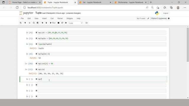This screenshot has height=106, width=189.
Task: Click the myTuple[-2] code cell
Action: [102, 54]
